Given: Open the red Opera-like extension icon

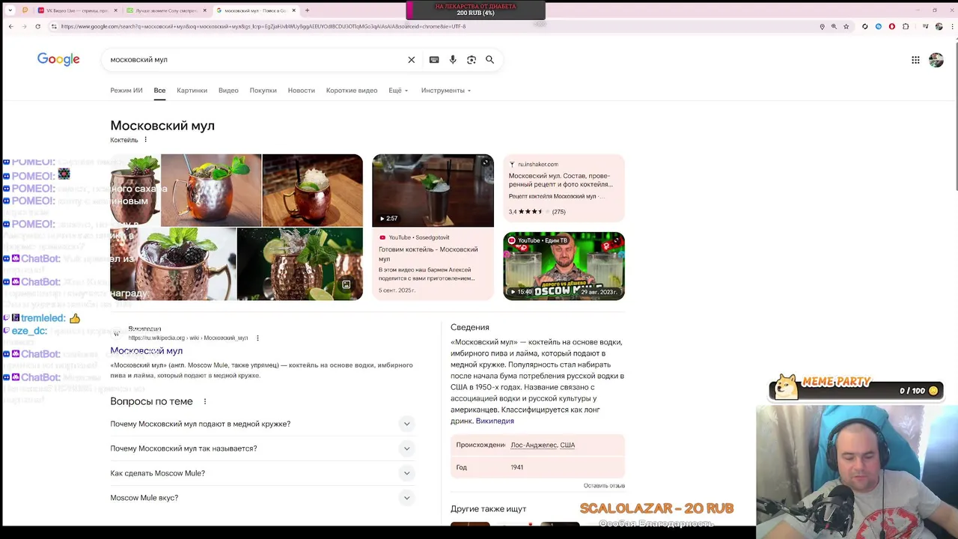Looking at the screenshot, I should click(892, 26).
